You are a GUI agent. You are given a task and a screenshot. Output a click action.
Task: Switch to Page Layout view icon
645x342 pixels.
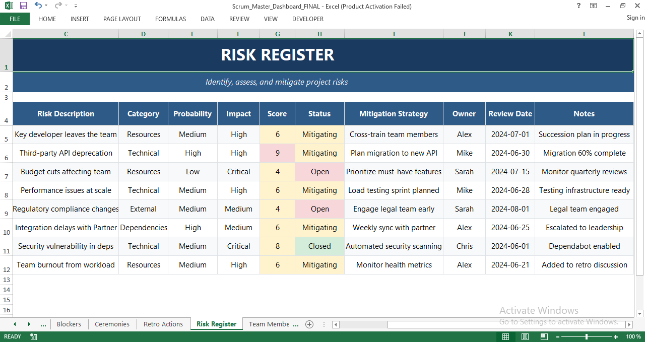(525, 336)
